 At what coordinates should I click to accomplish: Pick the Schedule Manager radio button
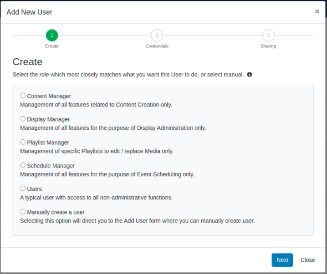(x=23, y=165)
